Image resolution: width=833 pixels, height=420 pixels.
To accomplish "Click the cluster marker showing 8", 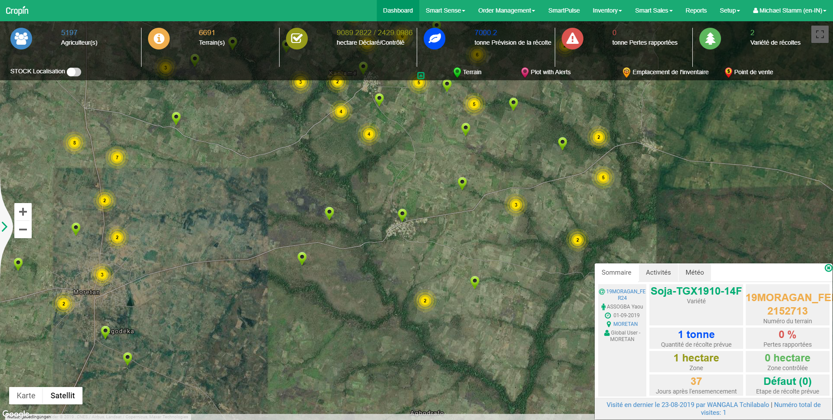I will [75, 143].
